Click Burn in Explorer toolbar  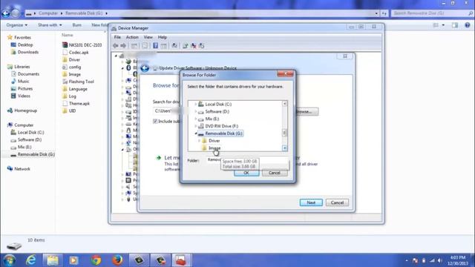pyautogui.click(x=77, y=24)
